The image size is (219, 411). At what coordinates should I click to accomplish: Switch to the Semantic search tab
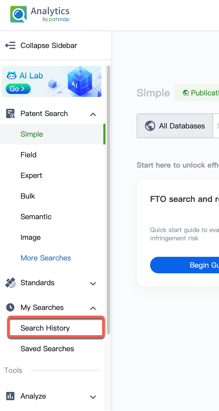[x=36, y=217]
